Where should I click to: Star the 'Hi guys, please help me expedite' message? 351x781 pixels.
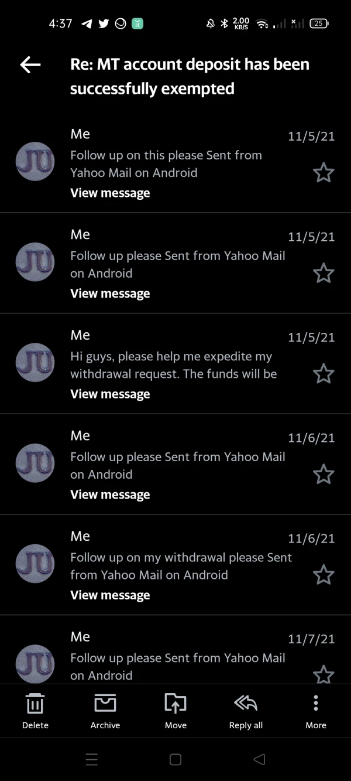(324, 374)
